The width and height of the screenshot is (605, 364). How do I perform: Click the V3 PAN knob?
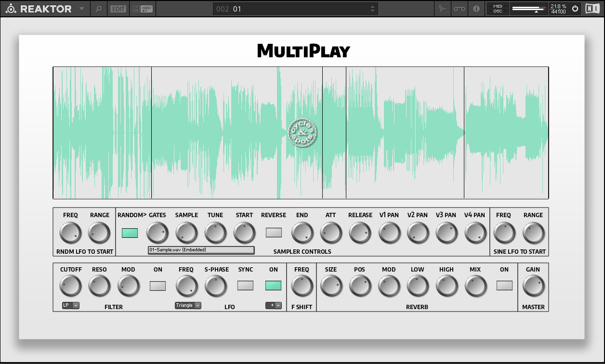pyautogui.click(x=447, y=233)
